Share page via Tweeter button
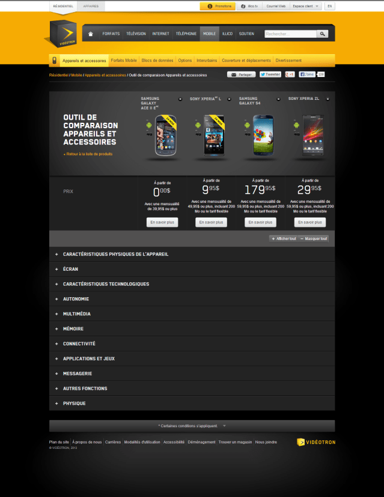 click(270, 75)
